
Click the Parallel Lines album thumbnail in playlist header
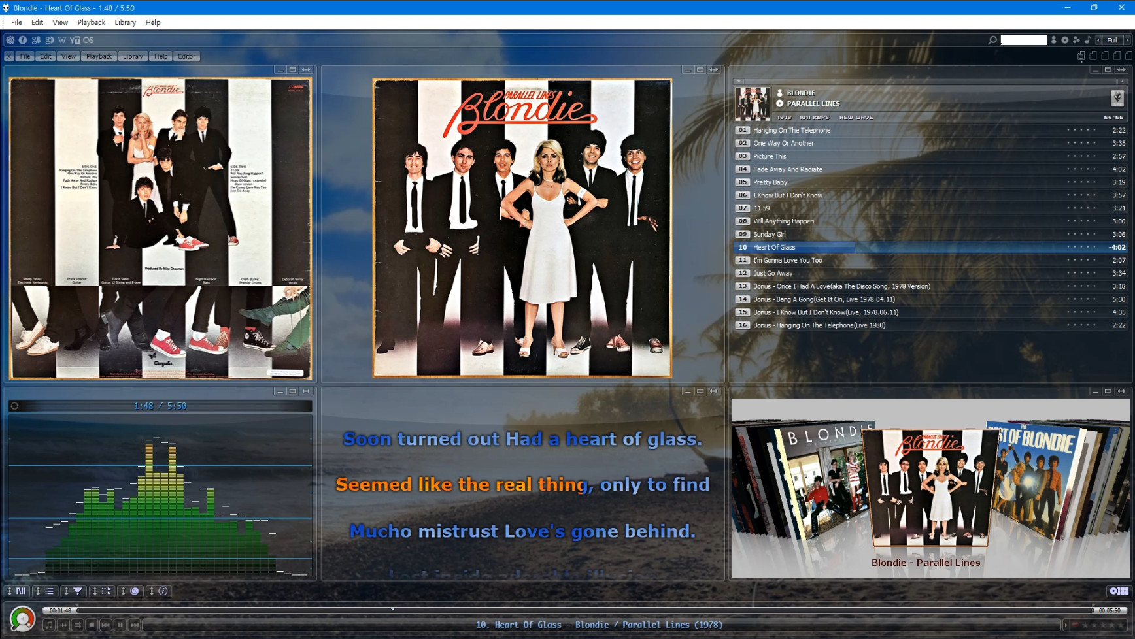coord(752,104)
